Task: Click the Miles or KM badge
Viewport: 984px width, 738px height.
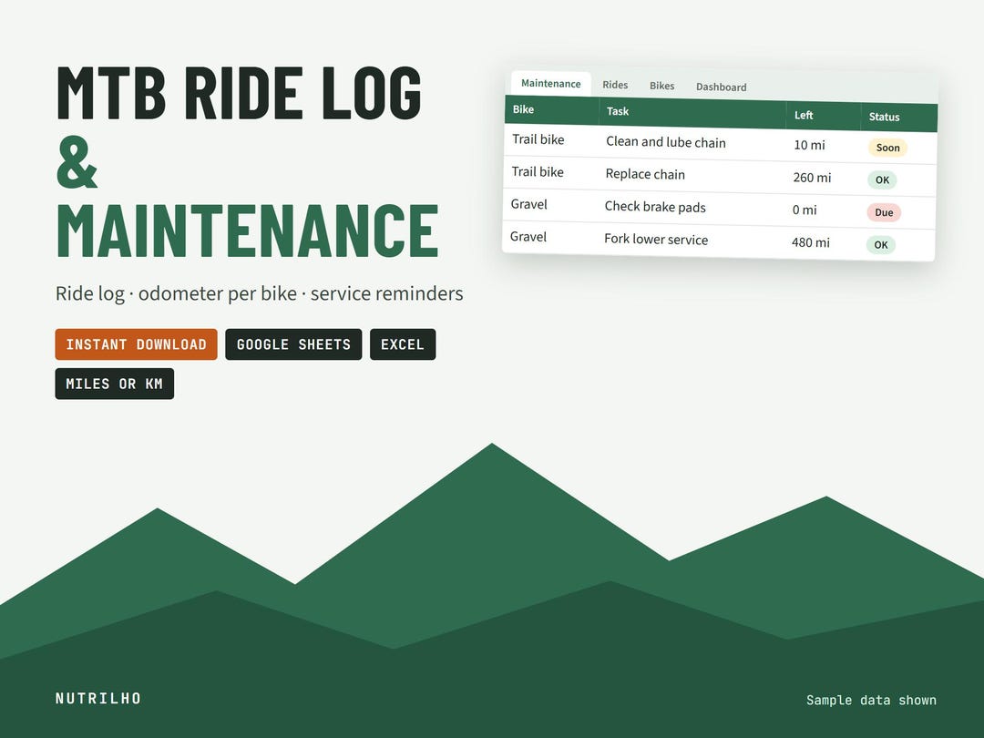Action: (x=115, y=384)
